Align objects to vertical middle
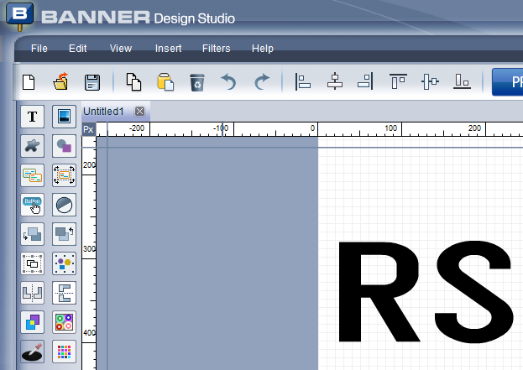 click(x=430, y=82)
